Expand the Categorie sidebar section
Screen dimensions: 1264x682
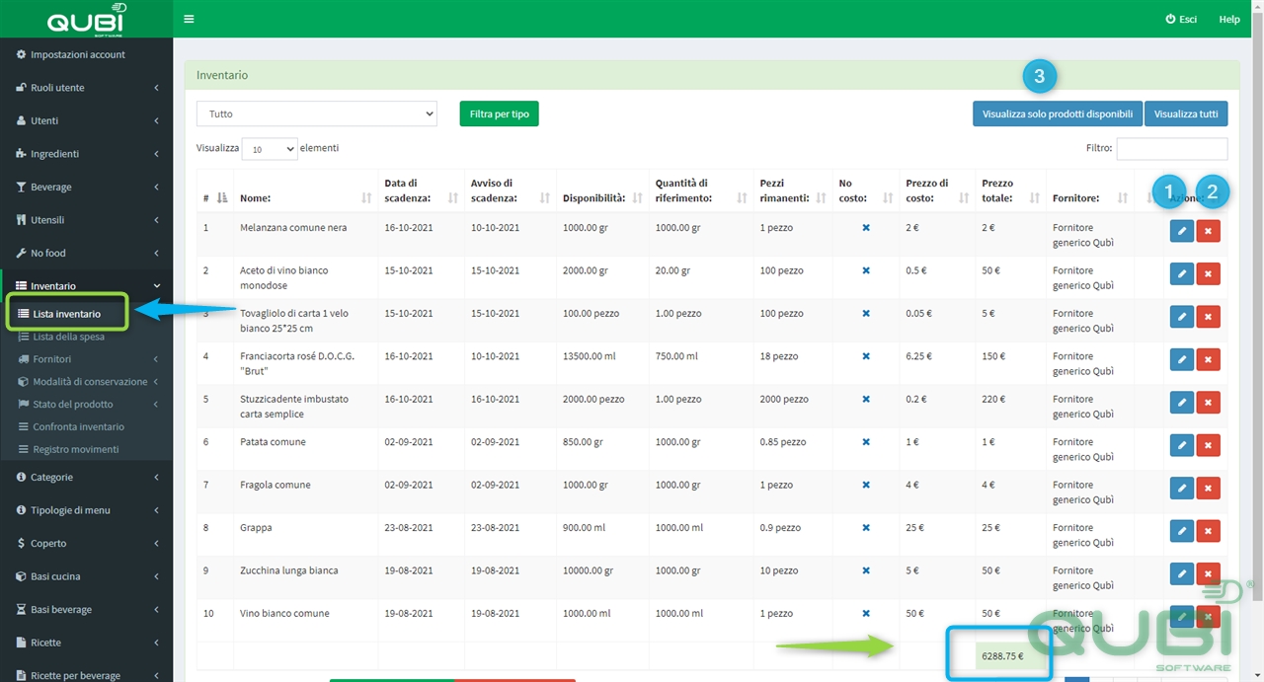click(x=87, y=478)
